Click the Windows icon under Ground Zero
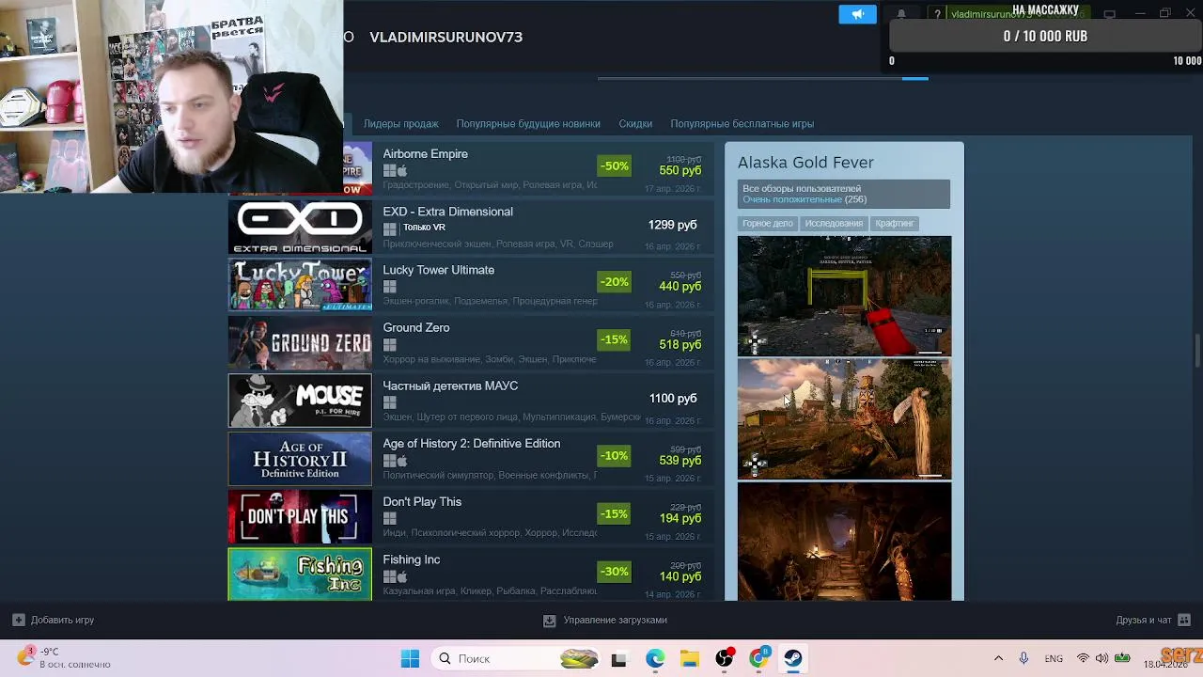The image size is (1203, 677). pos(389,345)
